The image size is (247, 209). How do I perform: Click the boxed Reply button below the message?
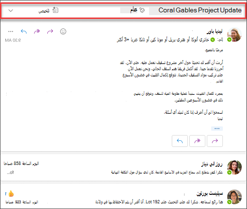[x=180, y=141]
